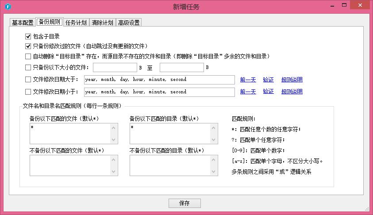Image resolution: width=373 pixels, height=215 pixels.
Task: Click scroll down arrow in 不备份以下匹配的目录 box
Action: [x=213, y=172]
